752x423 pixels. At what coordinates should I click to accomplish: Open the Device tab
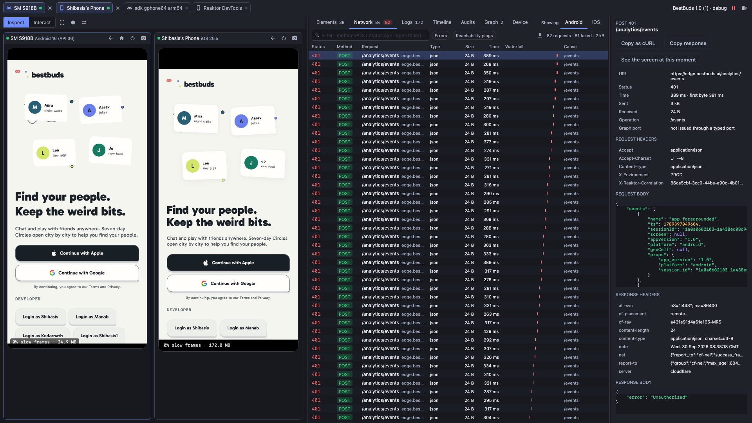520,22
